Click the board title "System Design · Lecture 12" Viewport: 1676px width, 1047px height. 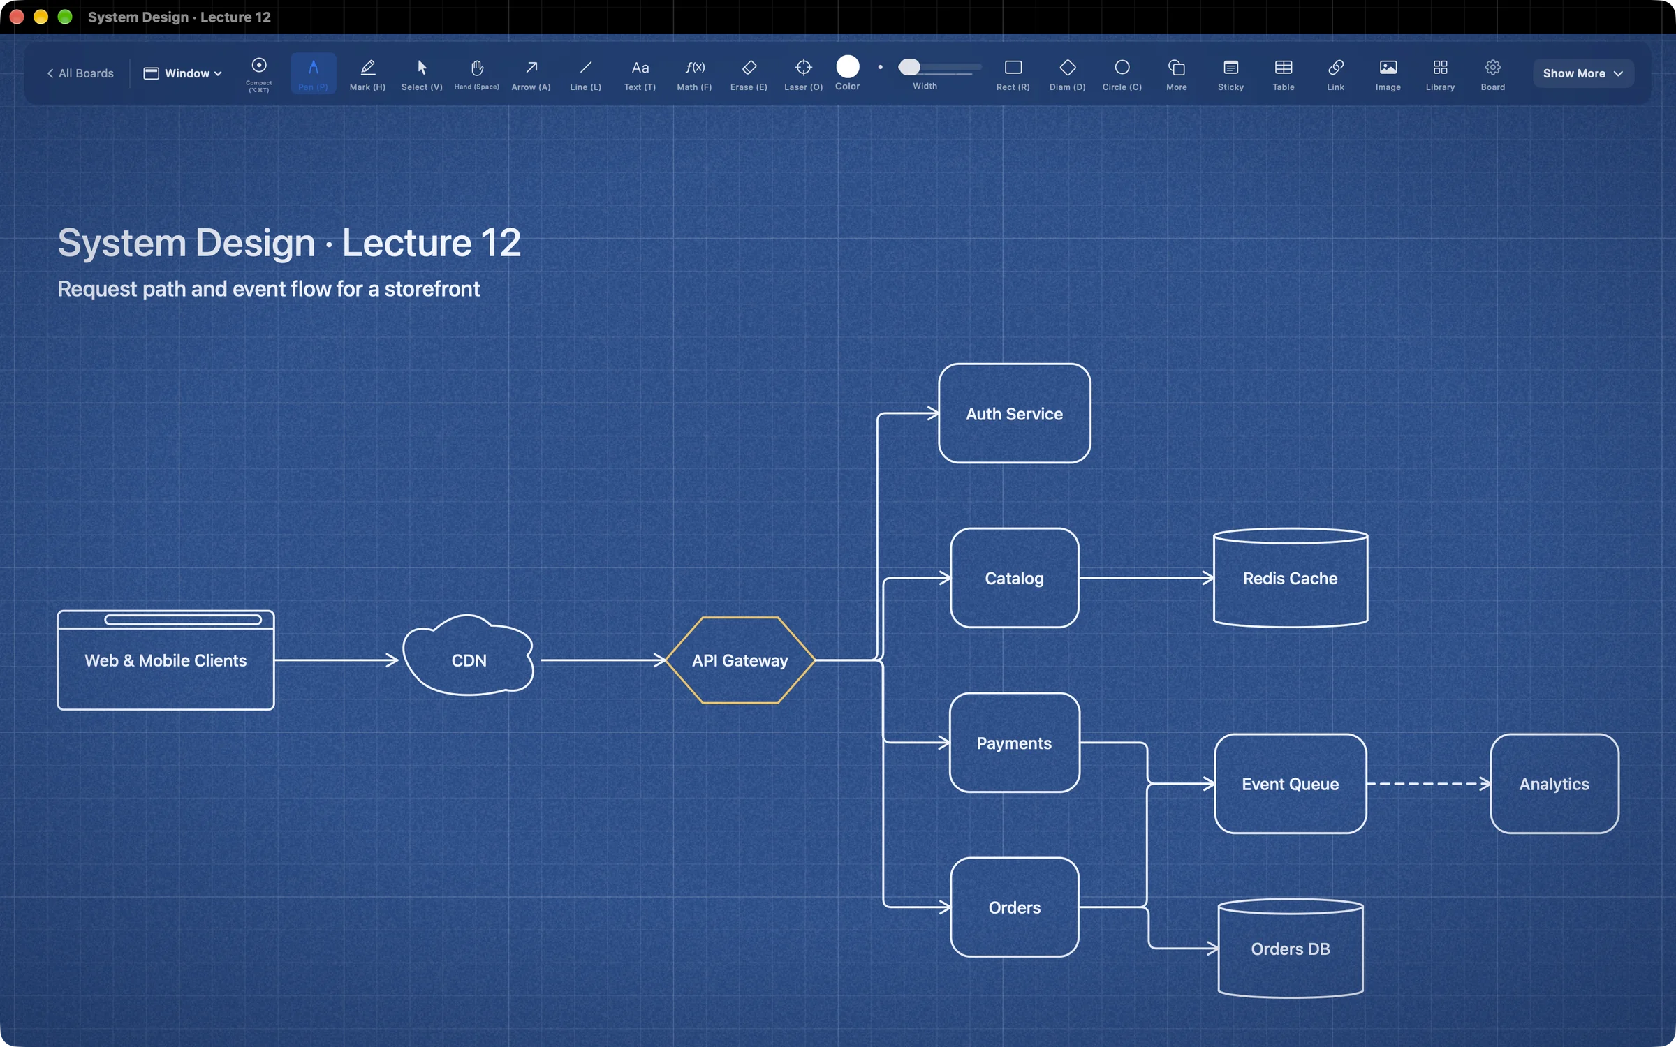pyautogui.click(x=289, y=243)
